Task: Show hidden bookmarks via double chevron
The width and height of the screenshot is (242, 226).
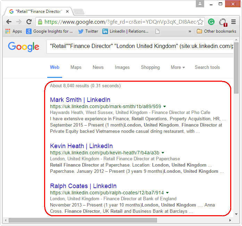Action: point(190,31)
